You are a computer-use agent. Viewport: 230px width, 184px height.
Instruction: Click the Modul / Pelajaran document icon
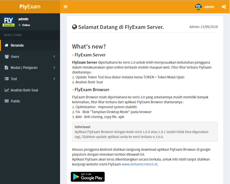click(x=6, y=68)
